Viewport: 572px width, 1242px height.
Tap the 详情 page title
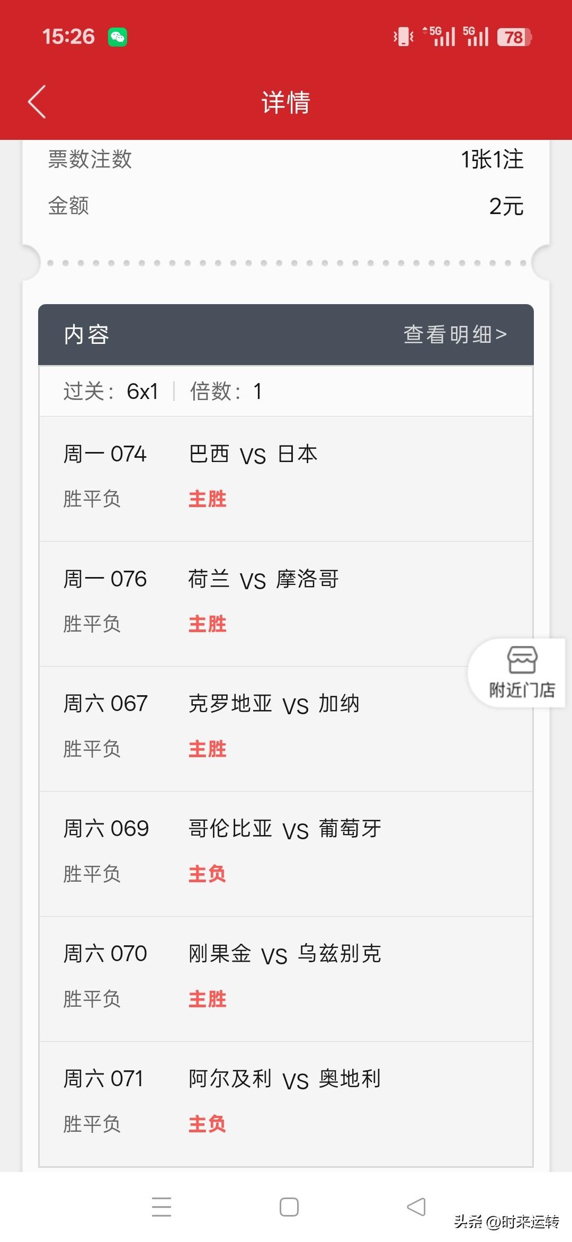click(286, 102)
